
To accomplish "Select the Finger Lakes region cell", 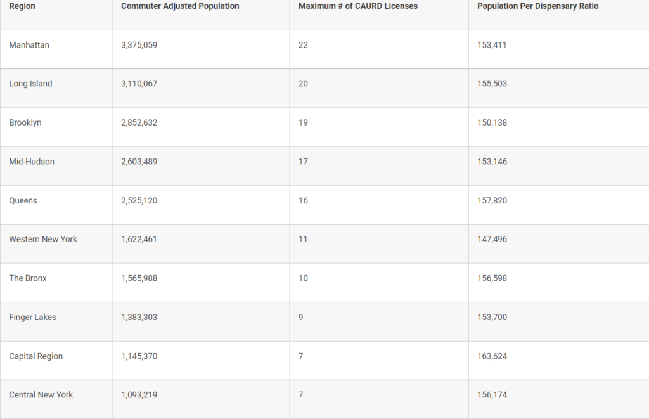I will coord(32,317).
